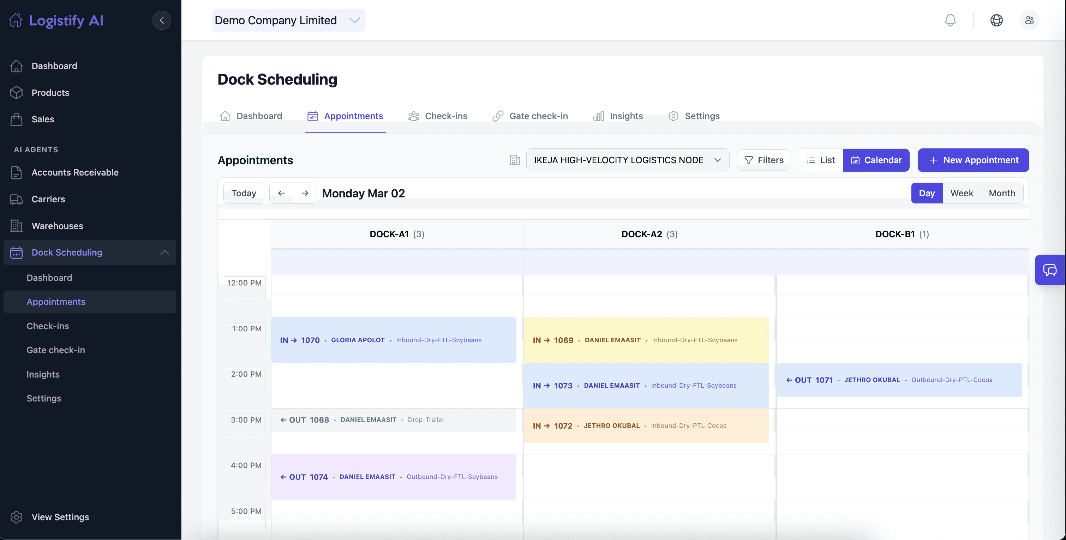
Task: Open the user profile icon
Action: tap(1029, 20)
